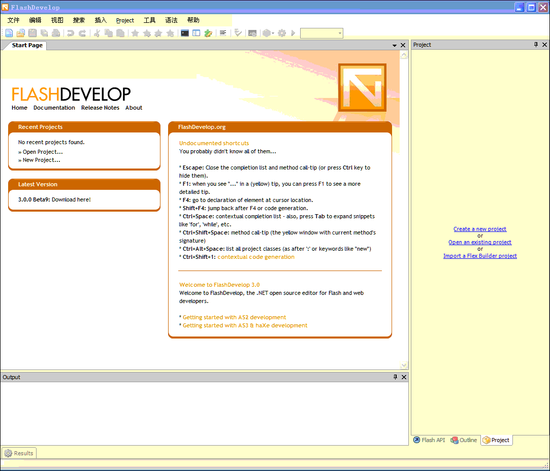Click the Undo arrow icon
The height and width of the screenshot is (471, 550).
[70, 33]
